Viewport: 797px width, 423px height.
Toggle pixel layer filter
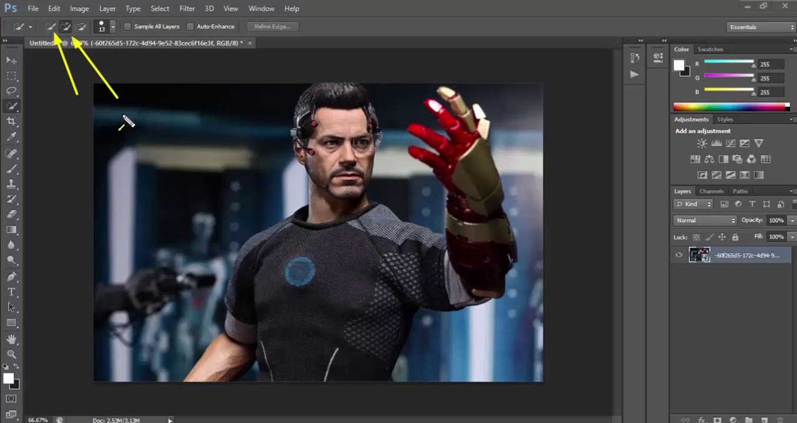coord(724,204)
